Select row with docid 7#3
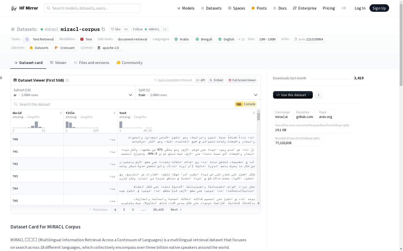403x251 pixels. click(133, 176)
